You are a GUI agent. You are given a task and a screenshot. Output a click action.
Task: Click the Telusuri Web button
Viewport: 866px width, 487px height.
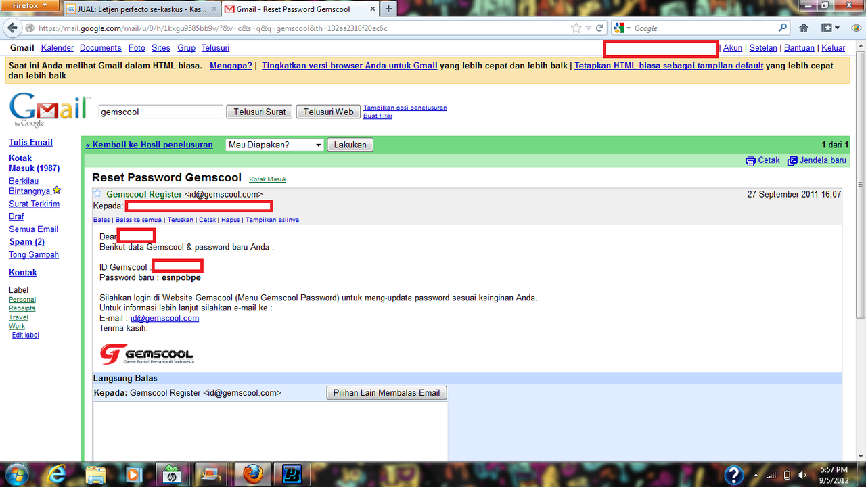click(328, 112)
